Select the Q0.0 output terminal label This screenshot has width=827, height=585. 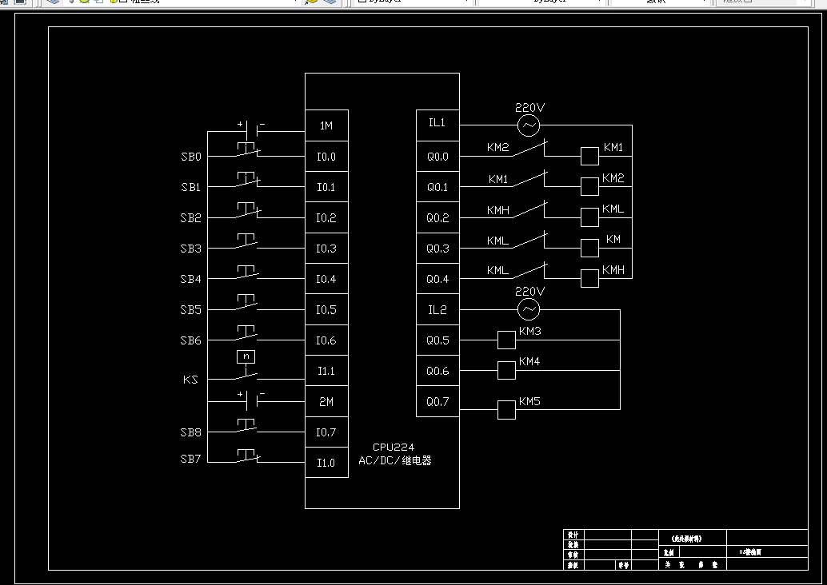pos(437,157)
